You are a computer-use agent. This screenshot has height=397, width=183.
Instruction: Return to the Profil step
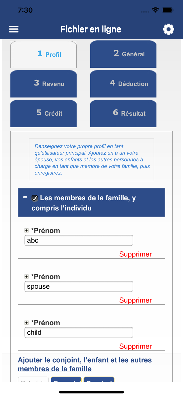pos(43,54)
